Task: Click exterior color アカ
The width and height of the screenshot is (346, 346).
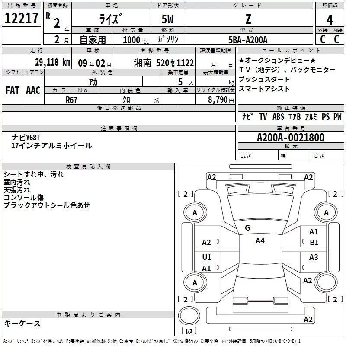Action: 93,82
